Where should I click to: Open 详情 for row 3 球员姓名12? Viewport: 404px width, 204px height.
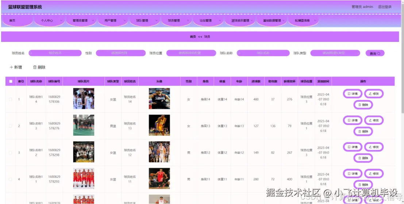353,147
